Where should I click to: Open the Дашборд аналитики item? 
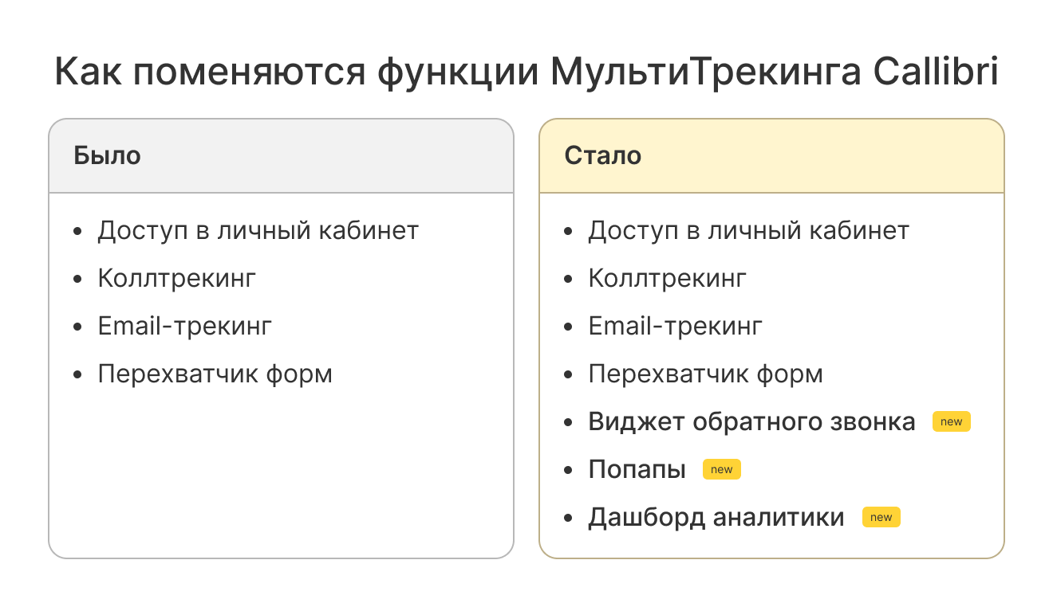[716, 518]
